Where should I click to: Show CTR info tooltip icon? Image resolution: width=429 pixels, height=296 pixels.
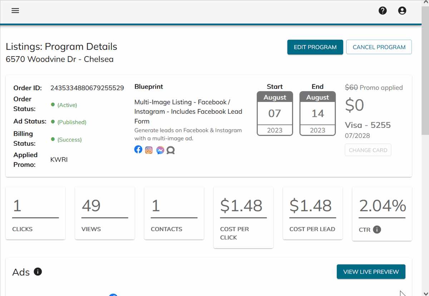coord(377,230)
